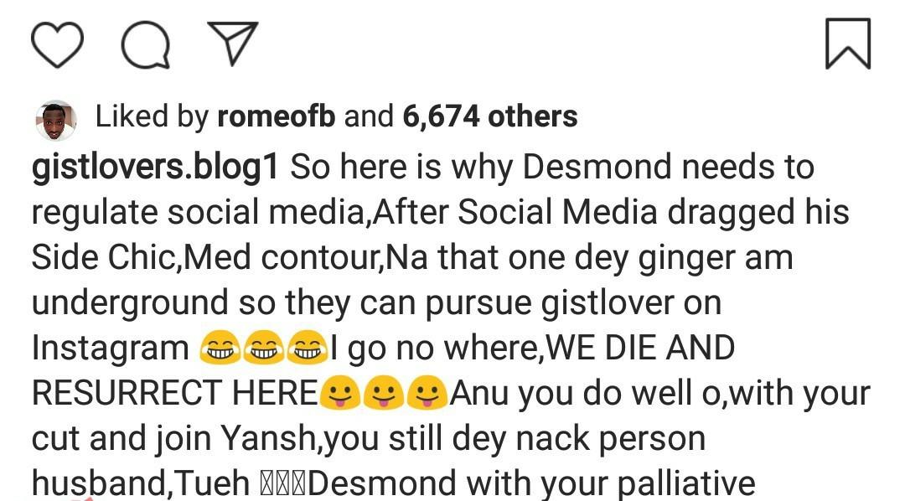This screenshot has width=905, height=501.
Task: Click the last tongue-out emoji before 'Anu'
Action: click(x=427, y=392)
